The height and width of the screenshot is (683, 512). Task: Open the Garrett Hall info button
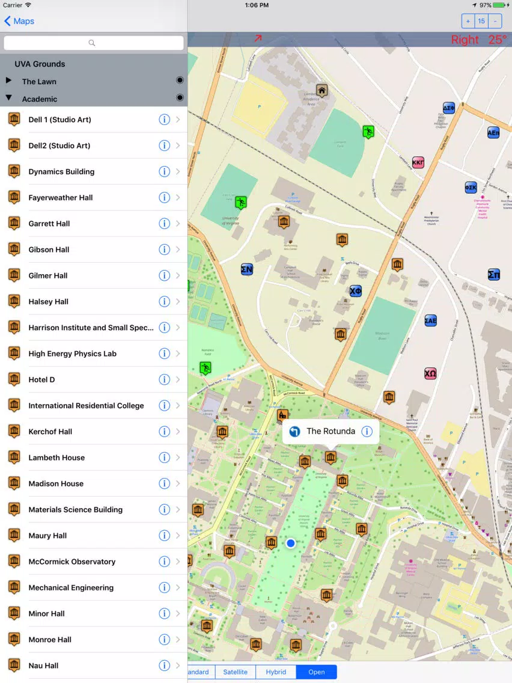[x=164, y=224]
